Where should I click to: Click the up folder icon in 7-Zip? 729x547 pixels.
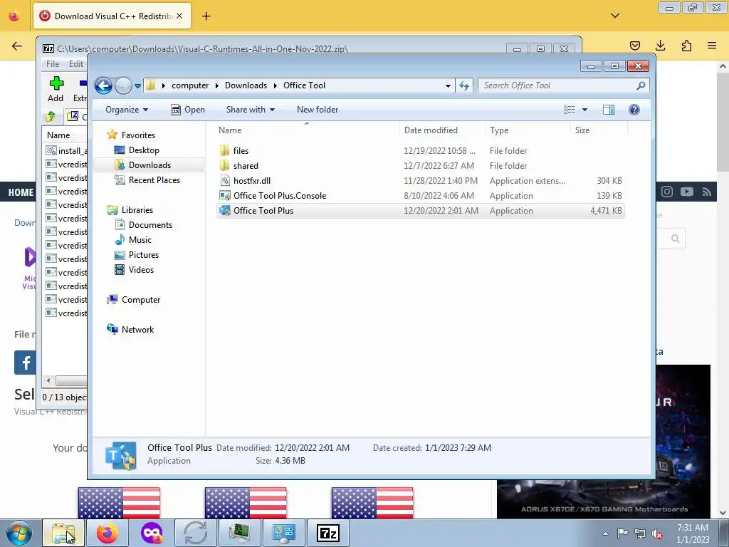(51, 116)
